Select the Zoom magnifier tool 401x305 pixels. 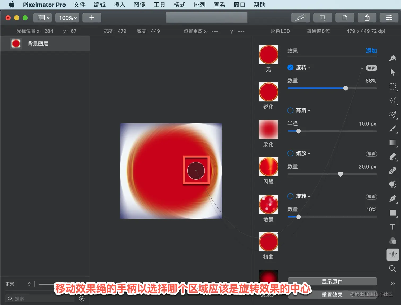(393, 269)
